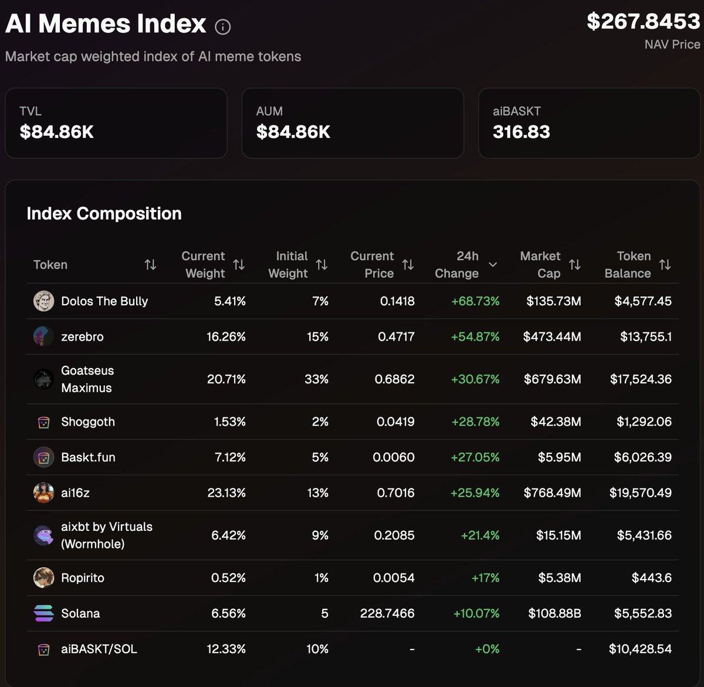
Task: Click the Market Cap header label
Action: (x=540, y=265)
